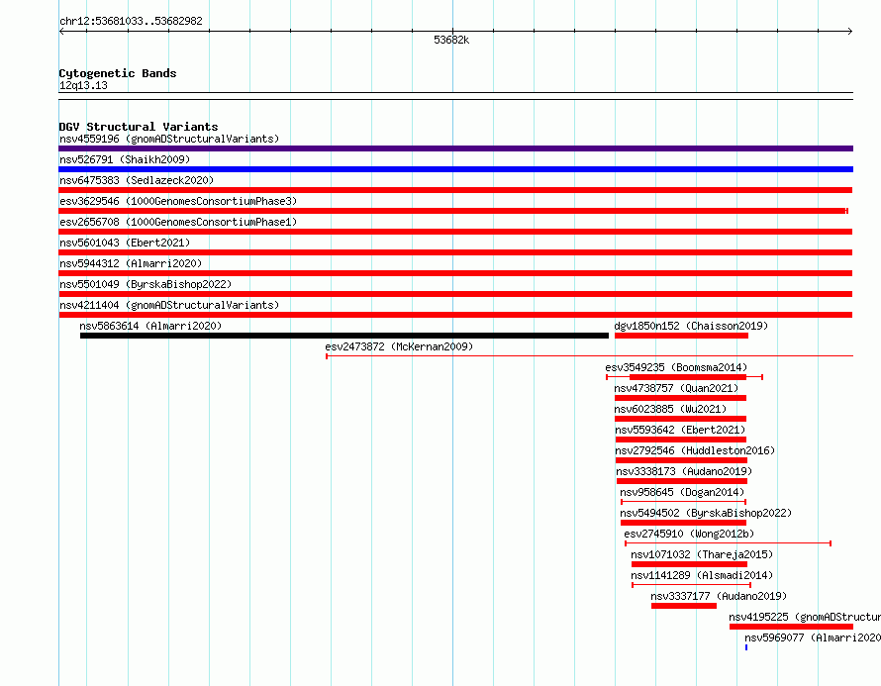Open nsv1071032 (Thareja2015) label
The width and height of the screenshot is (881, 686).
pos(703,554)
